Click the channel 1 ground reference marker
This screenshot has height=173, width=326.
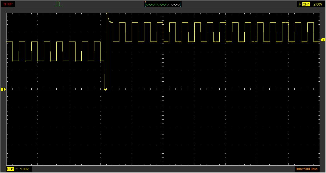click(3, 89)
